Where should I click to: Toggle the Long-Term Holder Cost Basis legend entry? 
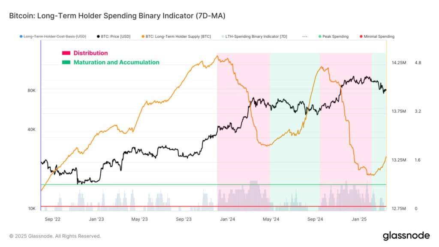pos(53,36)
